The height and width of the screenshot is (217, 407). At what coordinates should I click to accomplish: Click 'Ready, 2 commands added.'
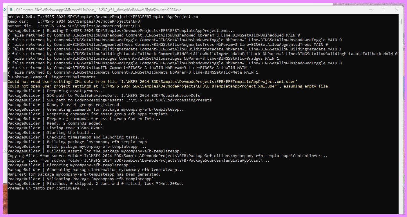[x=75, y=123]
